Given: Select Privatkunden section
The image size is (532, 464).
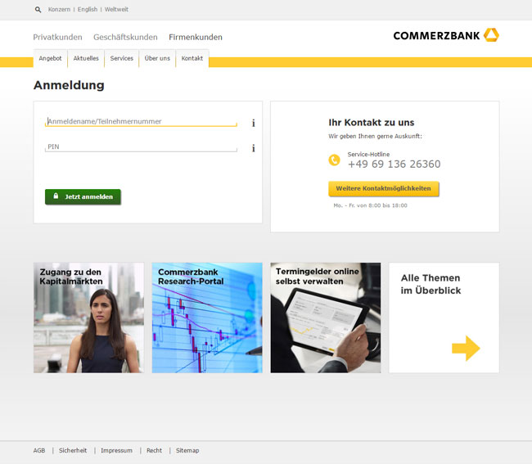Looking at the screenshot, I should pyautogui.click(x=57, y=37).
